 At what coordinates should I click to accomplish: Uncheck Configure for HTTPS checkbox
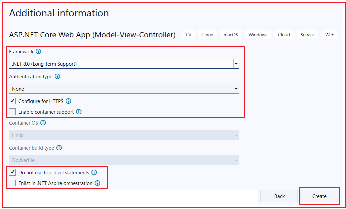(x=12, y=101)
